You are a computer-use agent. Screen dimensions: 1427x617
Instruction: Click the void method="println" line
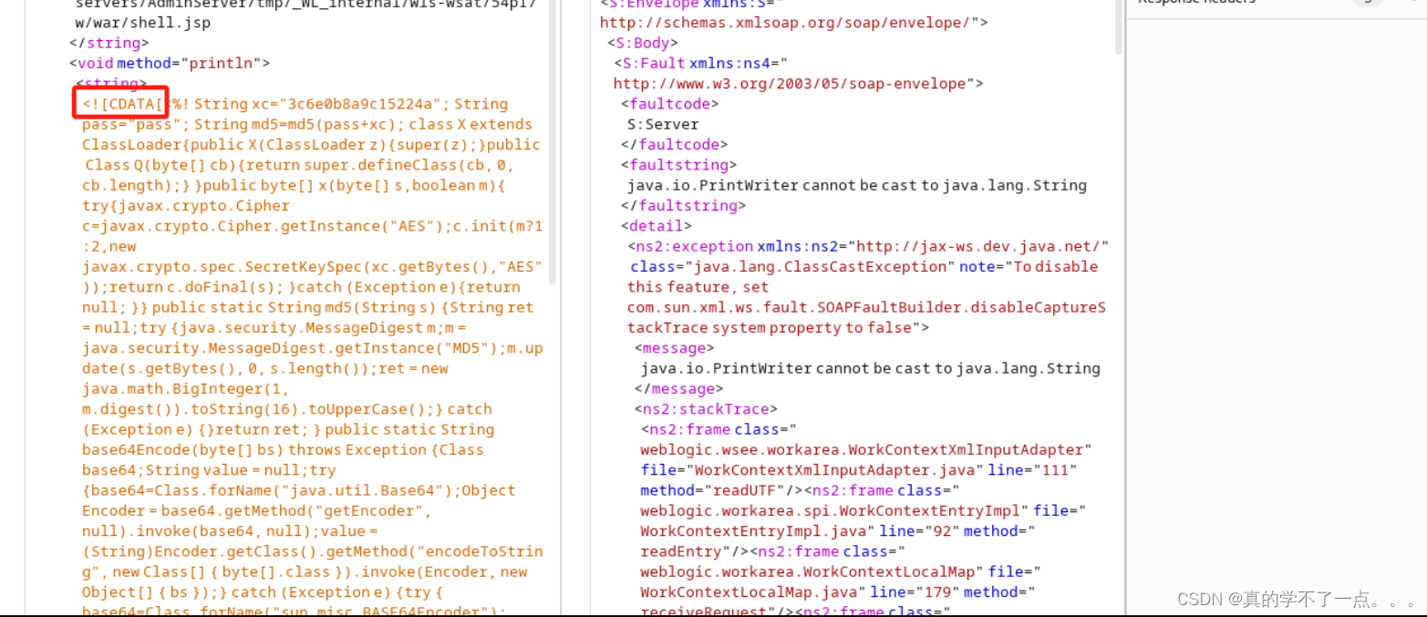[170, 63]
